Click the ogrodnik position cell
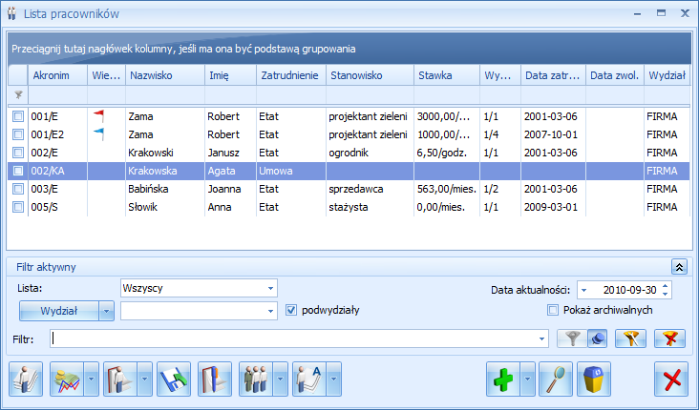Viewport: 699px width, 410px height. click(x=370, y=153)
